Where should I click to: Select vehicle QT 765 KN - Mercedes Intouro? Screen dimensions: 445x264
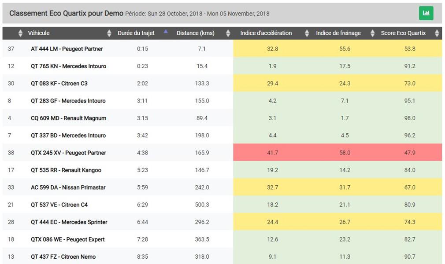click(68, 66)
